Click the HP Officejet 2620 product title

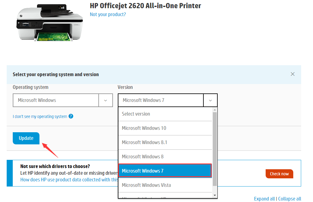[x=145, y=6]
